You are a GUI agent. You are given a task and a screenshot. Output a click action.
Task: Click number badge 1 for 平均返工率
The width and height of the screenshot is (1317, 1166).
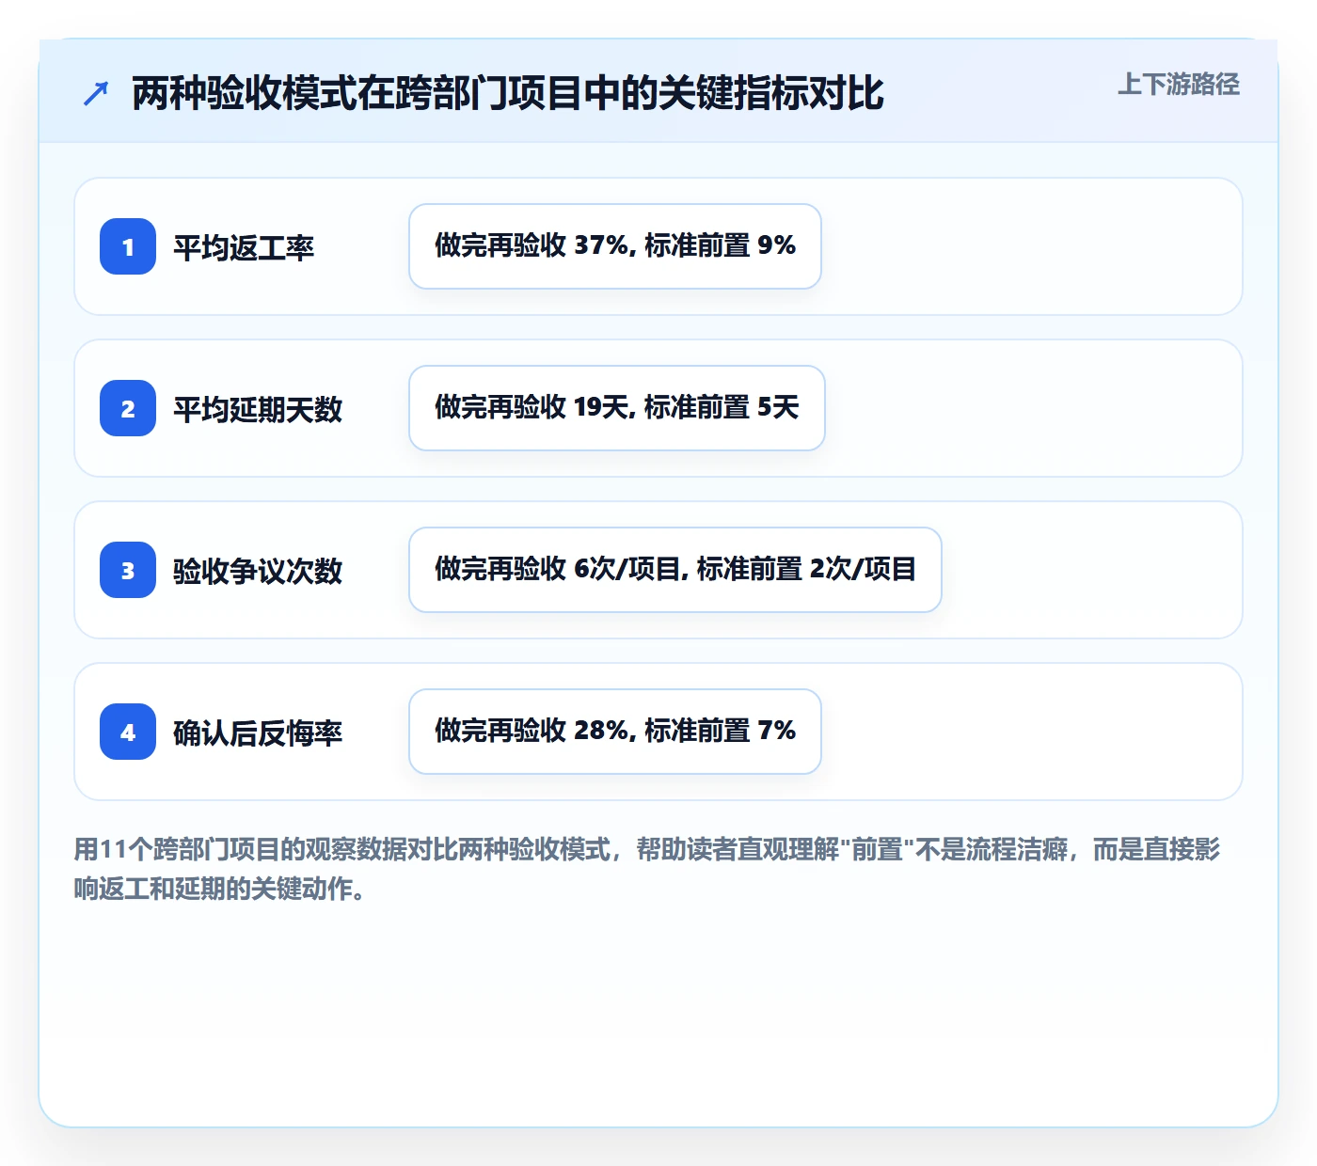pyautogui.click(x=128, y=246)
